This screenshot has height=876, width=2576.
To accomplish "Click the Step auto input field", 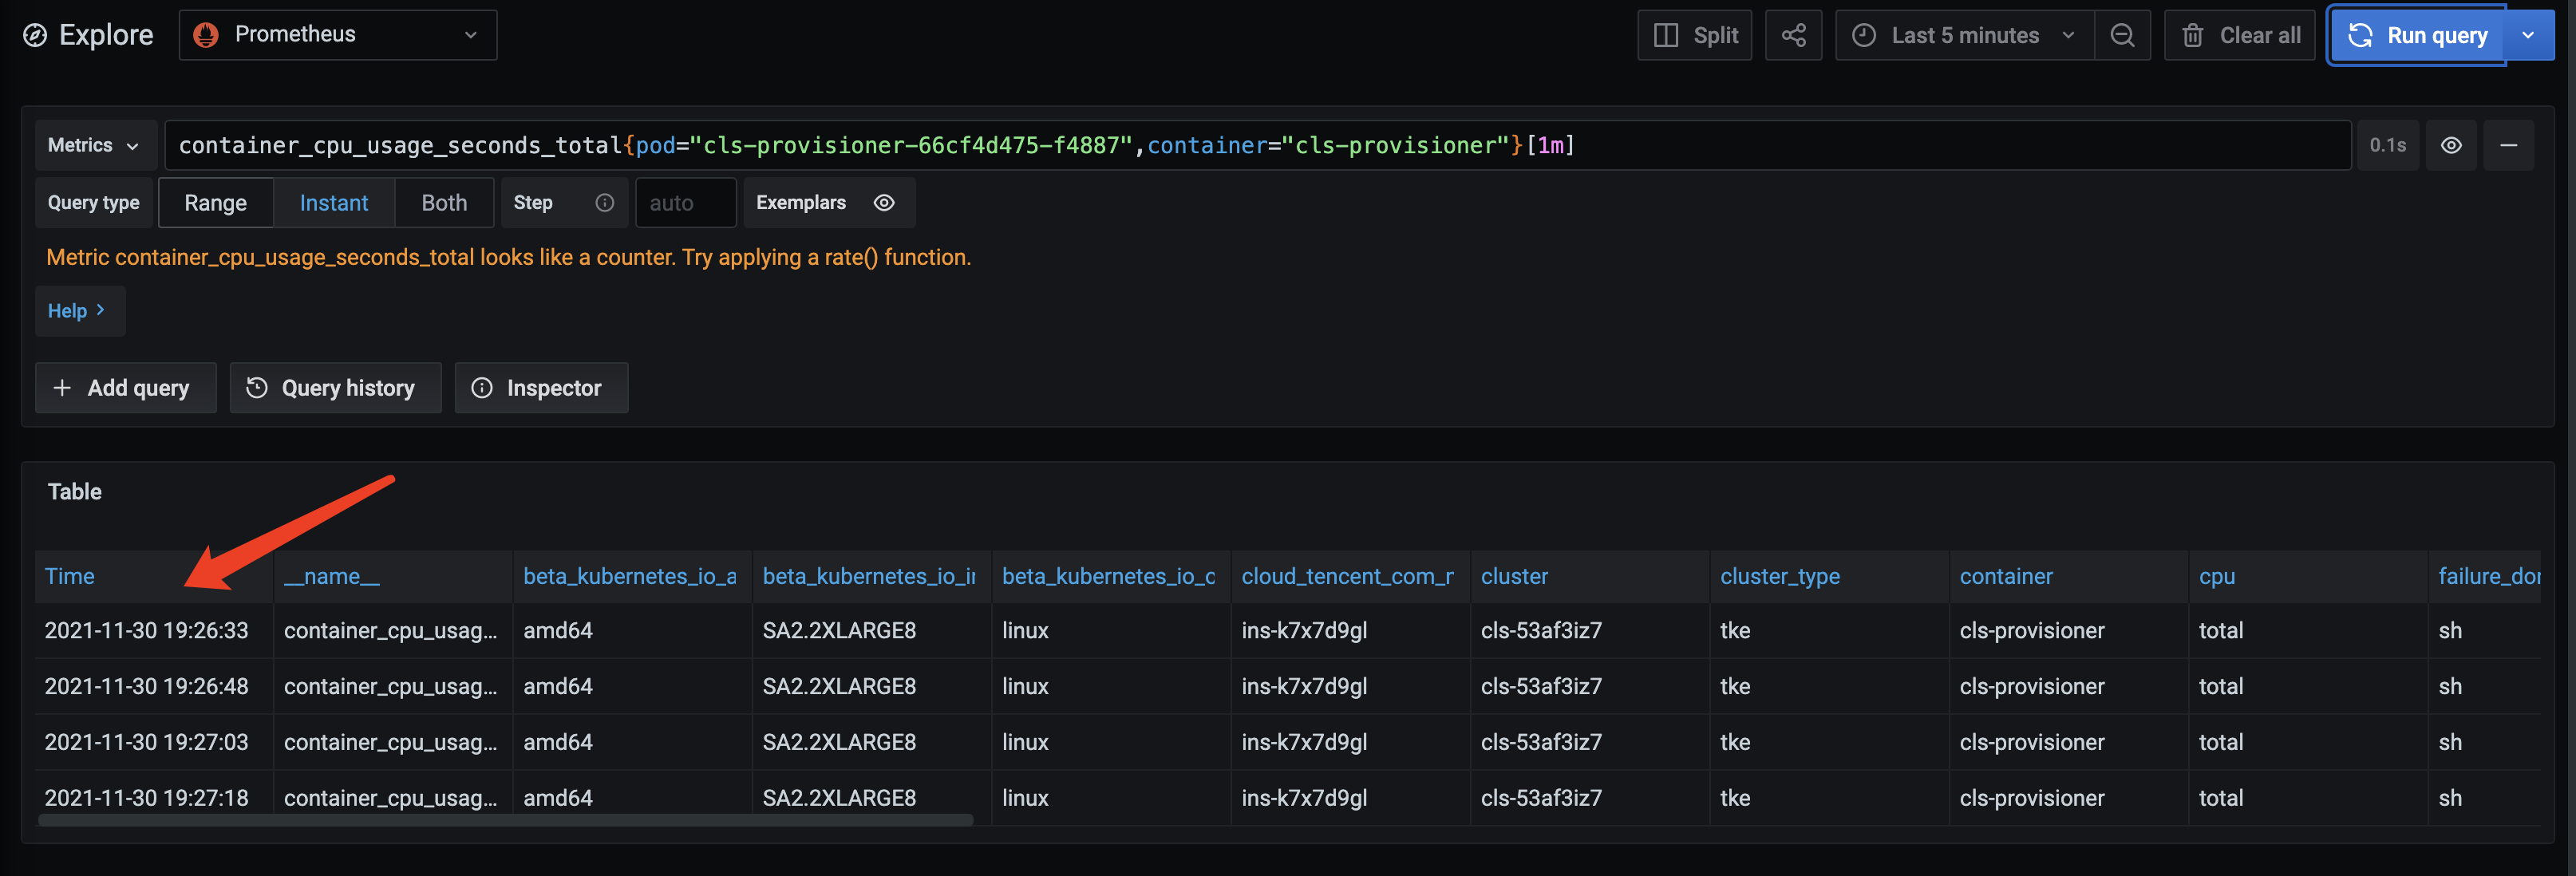I will coord(686,203).
